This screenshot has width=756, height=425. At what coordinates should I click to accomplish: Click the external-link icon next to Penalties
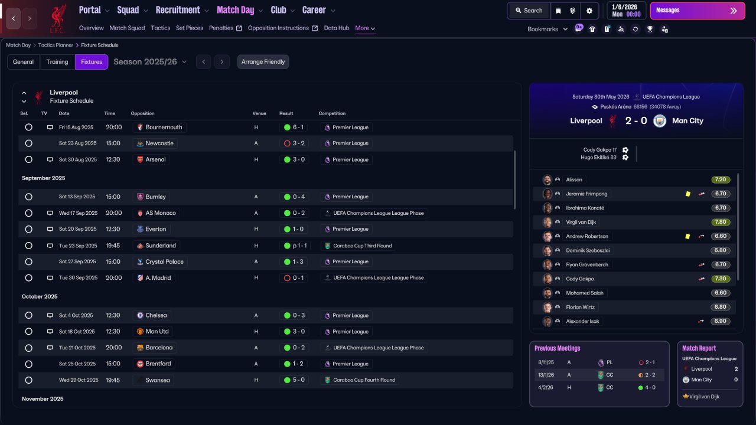pos(239,28)
